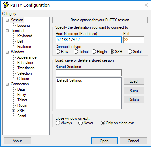Screen dimensions: 151x147
Task: Select the Appearance category
Action: point(27,57)
